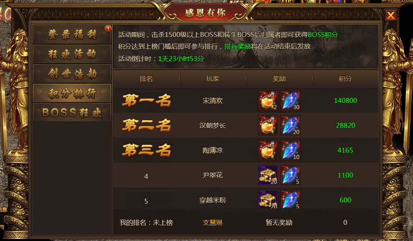
Task: Open the BOSS狂欢 tab
Action: pyautogui.click(x=72, y=112)
